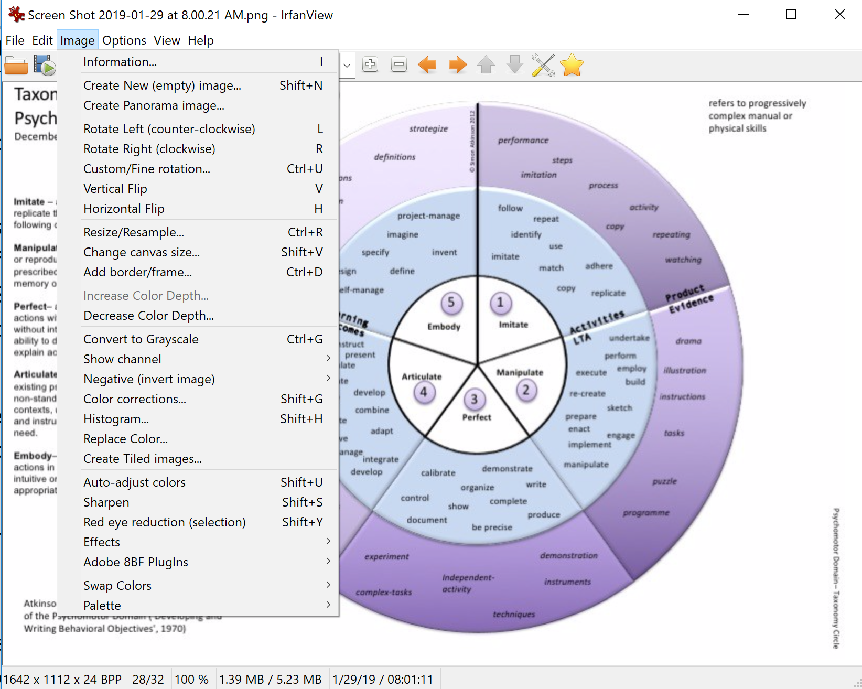This screenshot has height=689, width=862.
Task: Open the File menu
Action: [x=15, y=40]
